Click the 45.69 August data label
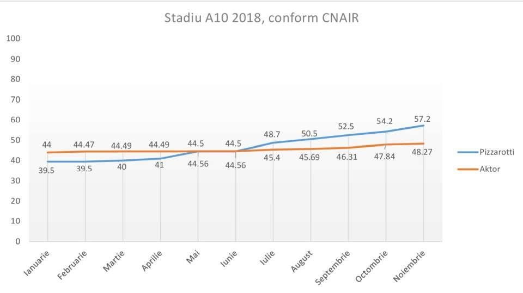 pos(309,157)
